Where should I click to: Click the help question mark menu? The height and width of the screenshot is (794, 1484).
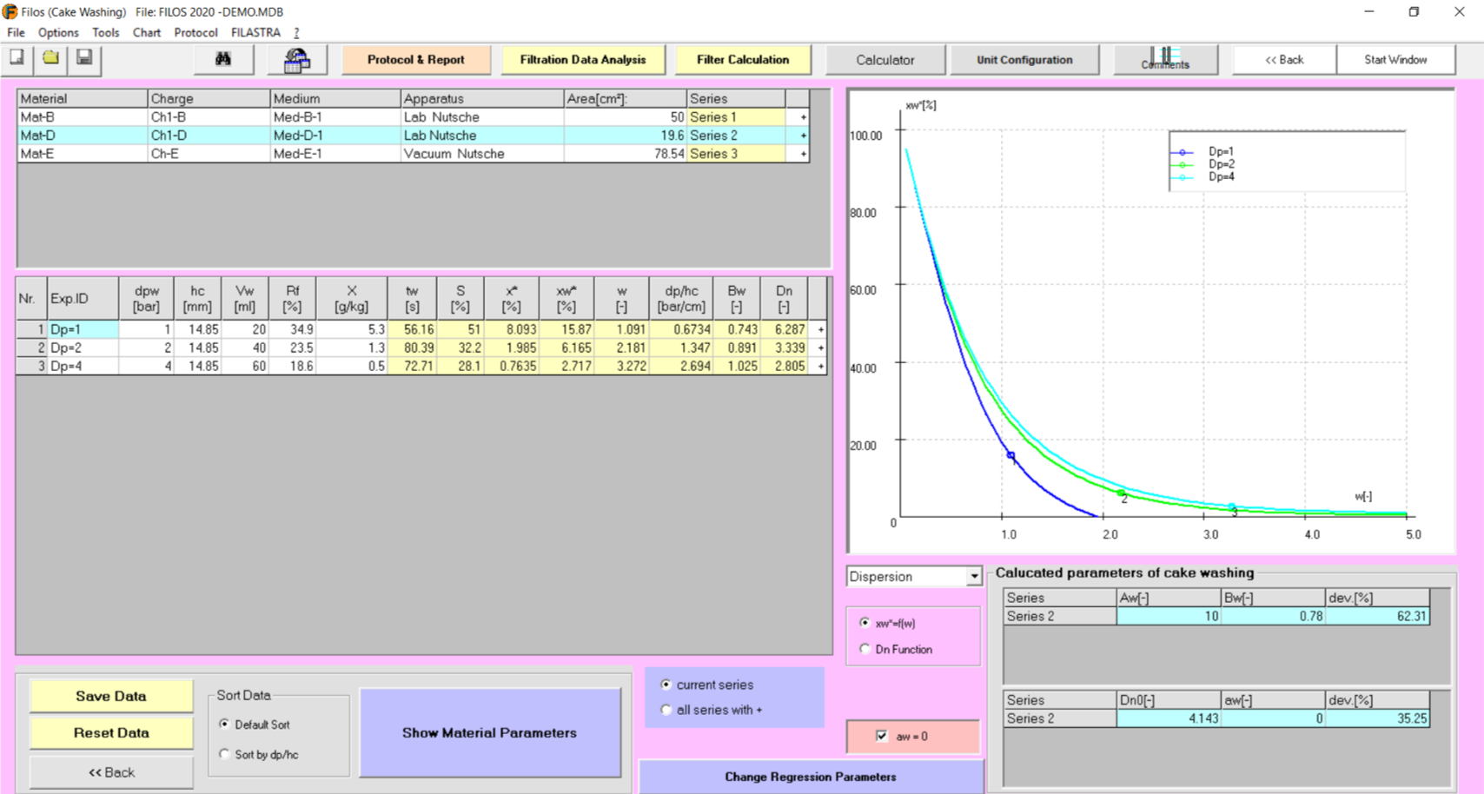(296, 33)
